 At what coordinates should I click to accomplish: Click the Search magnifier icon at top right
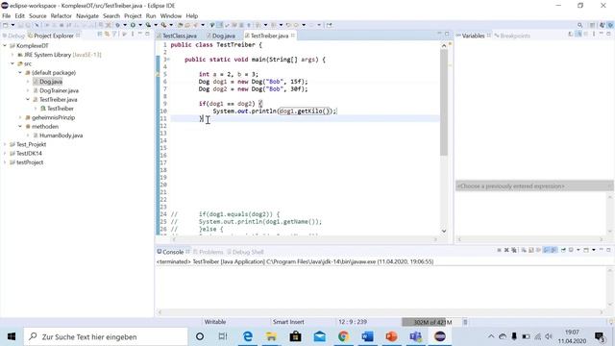tap(579, 25)
